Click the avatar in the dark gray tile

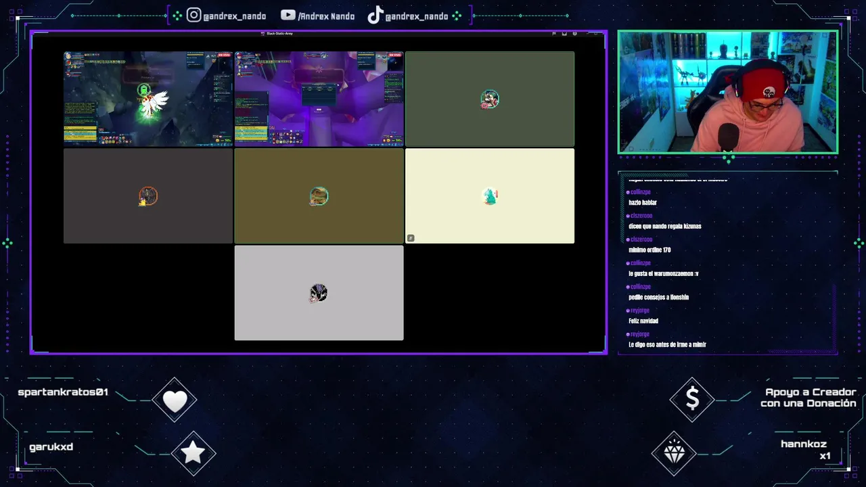(x=148, y=196)
